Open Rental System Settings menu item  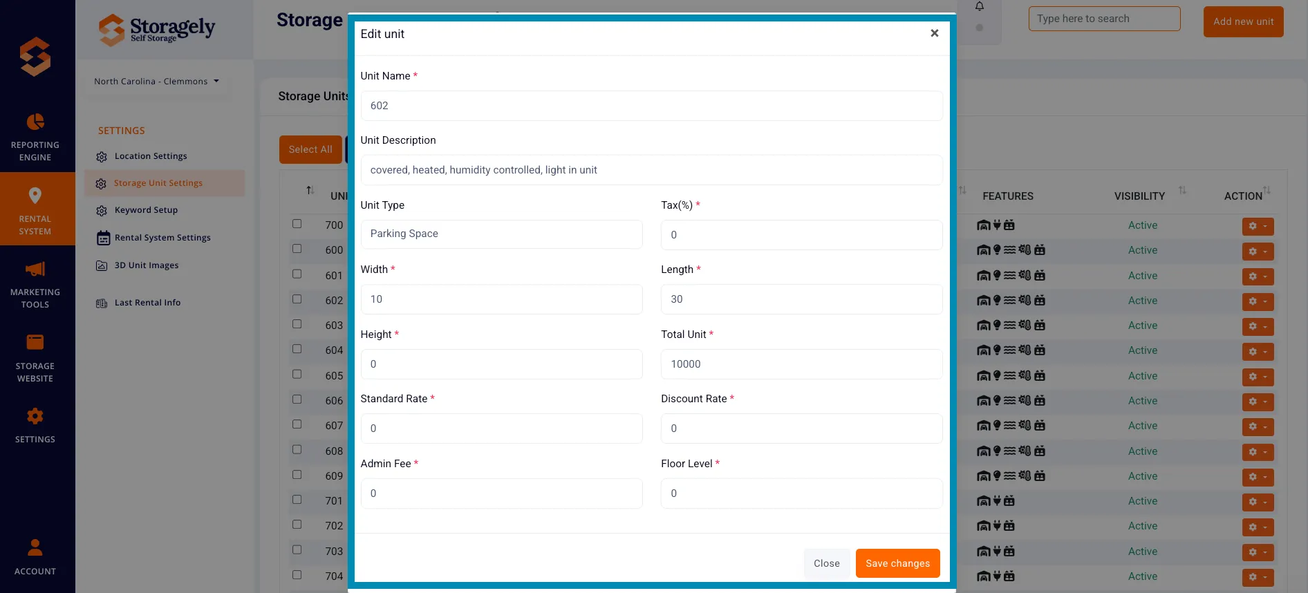[162, 238]
